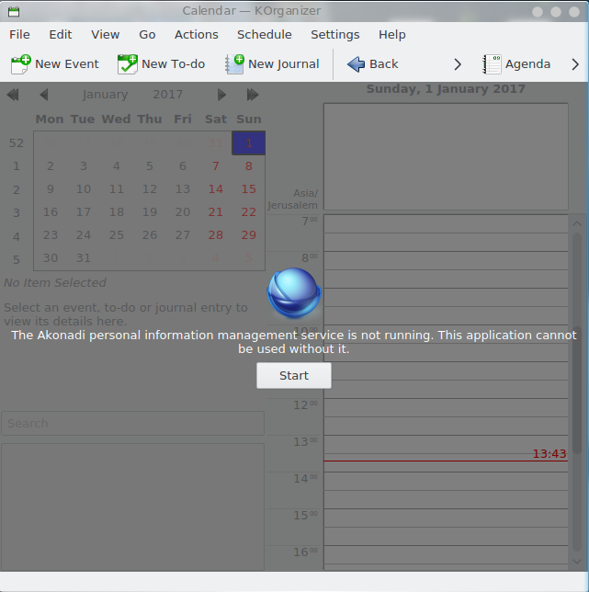Click the Sunday, 1 January 2017 header
The width and height of the screenshot is (589, 592).
click(446, 89)
